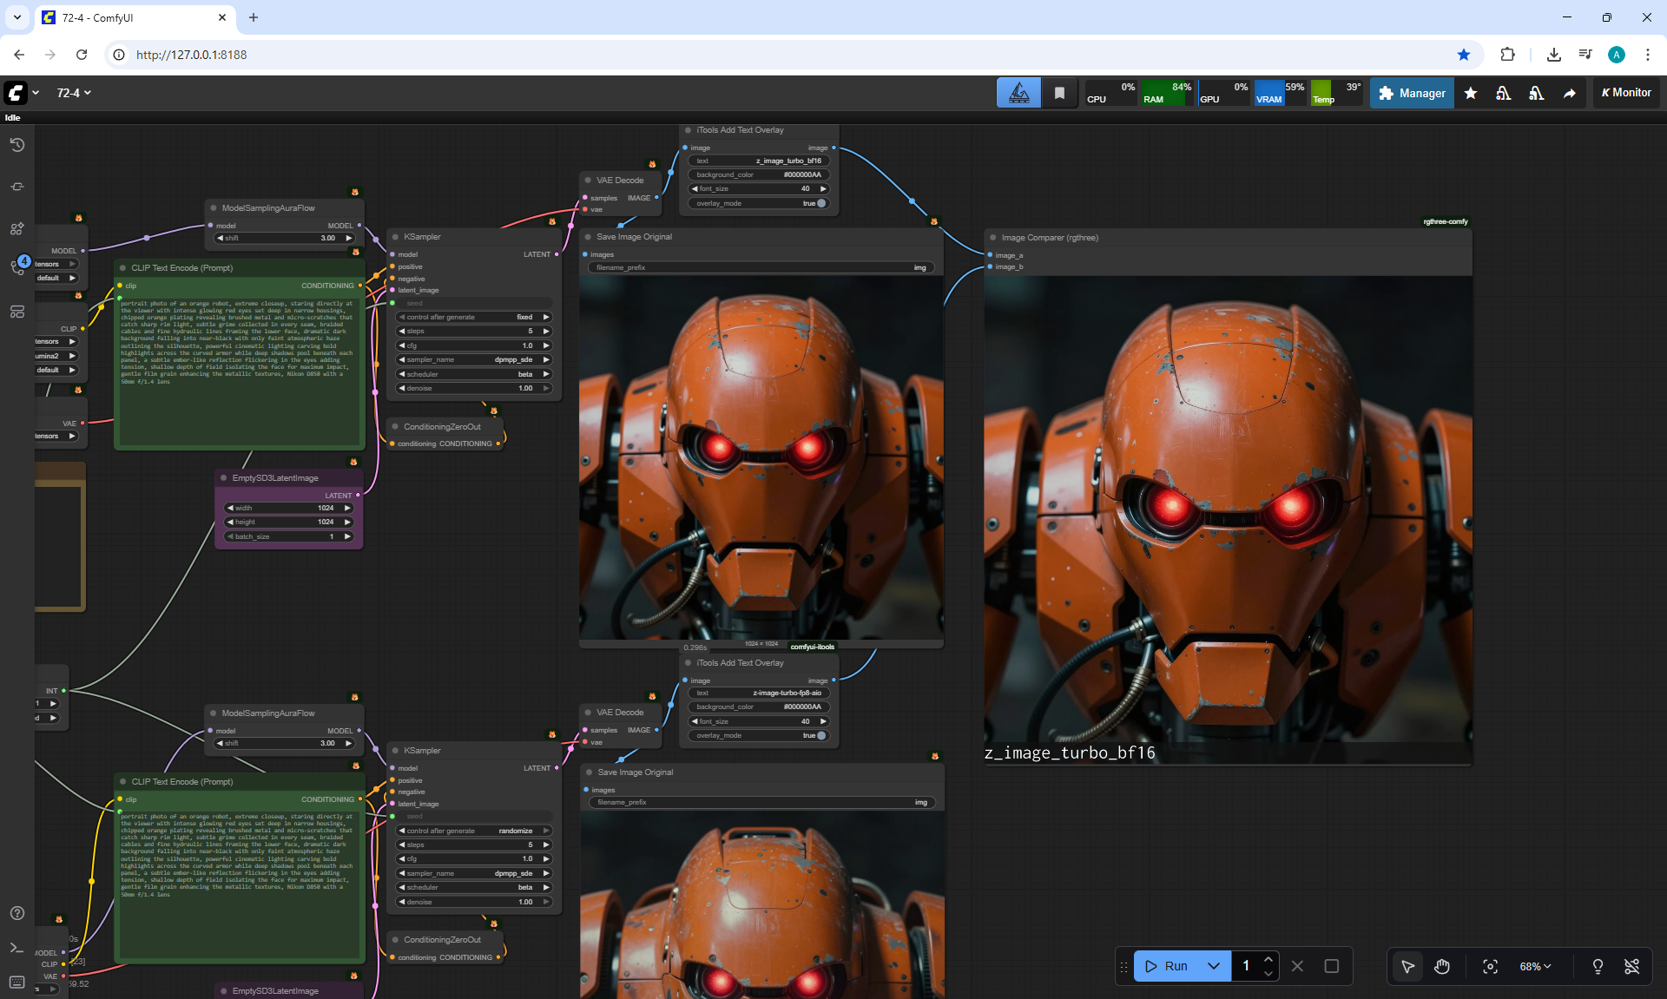Open the queue history sidebar icon
Viewport: 1667px width, 999px height.
pos(16,145)
